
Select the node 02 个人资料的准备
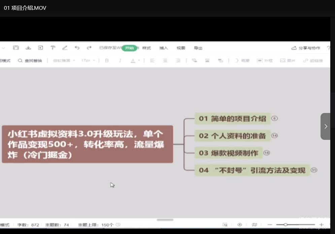(x=232, y=136)
